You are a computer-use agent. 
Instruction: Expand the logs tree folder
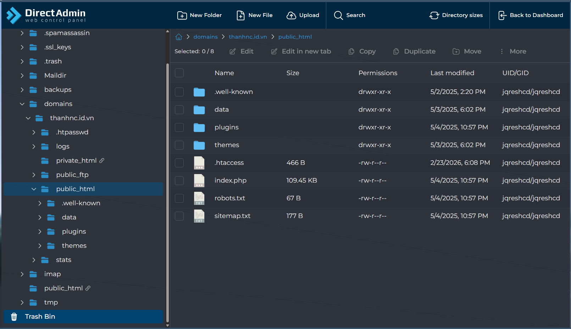34,146
